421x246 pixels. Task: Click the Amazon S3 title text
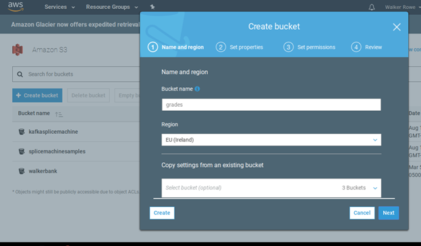click(x=50, y=50)
